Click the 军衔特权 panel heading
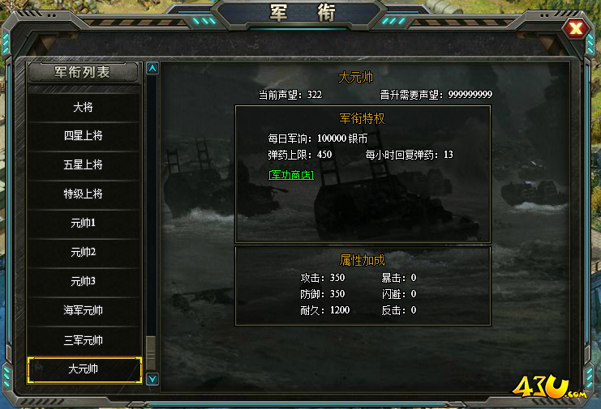 point(363,118)
